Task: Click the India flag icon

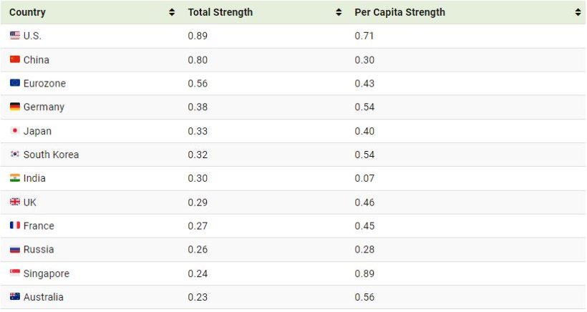Action: [15, 178]
